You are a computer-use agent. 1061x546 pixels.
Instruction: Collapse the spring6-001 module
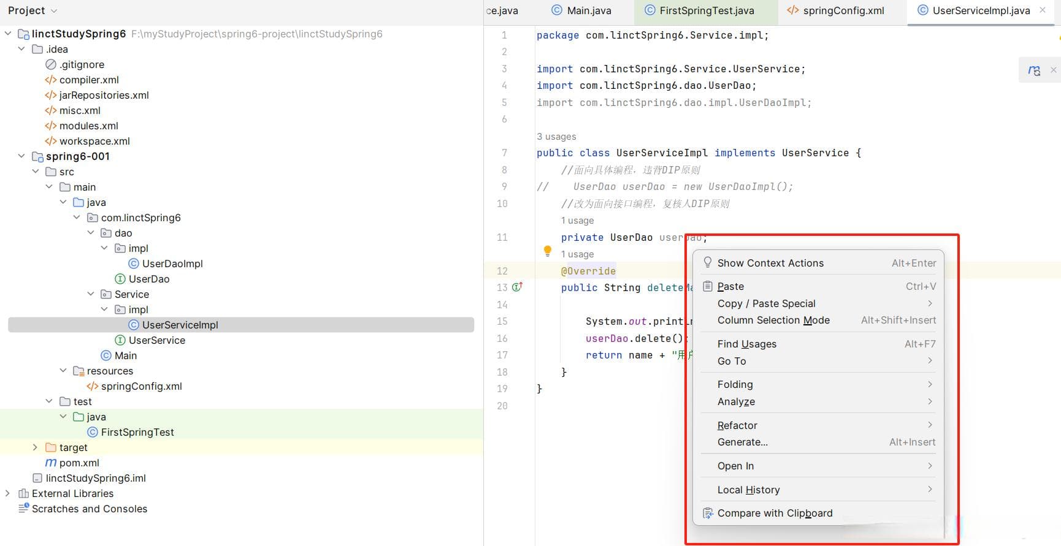click(22, 156)
